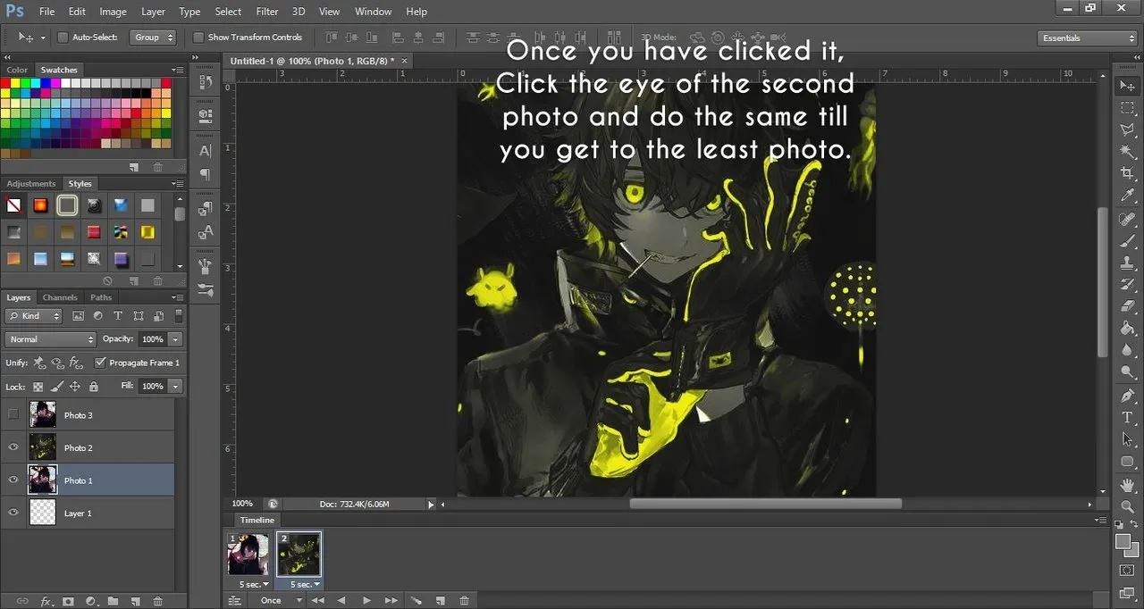Image resolution: width=1144 pixels, height=609 pixels.
Task: Open the Fill slider dropdown arrow
Action: [x=175, y=386]
